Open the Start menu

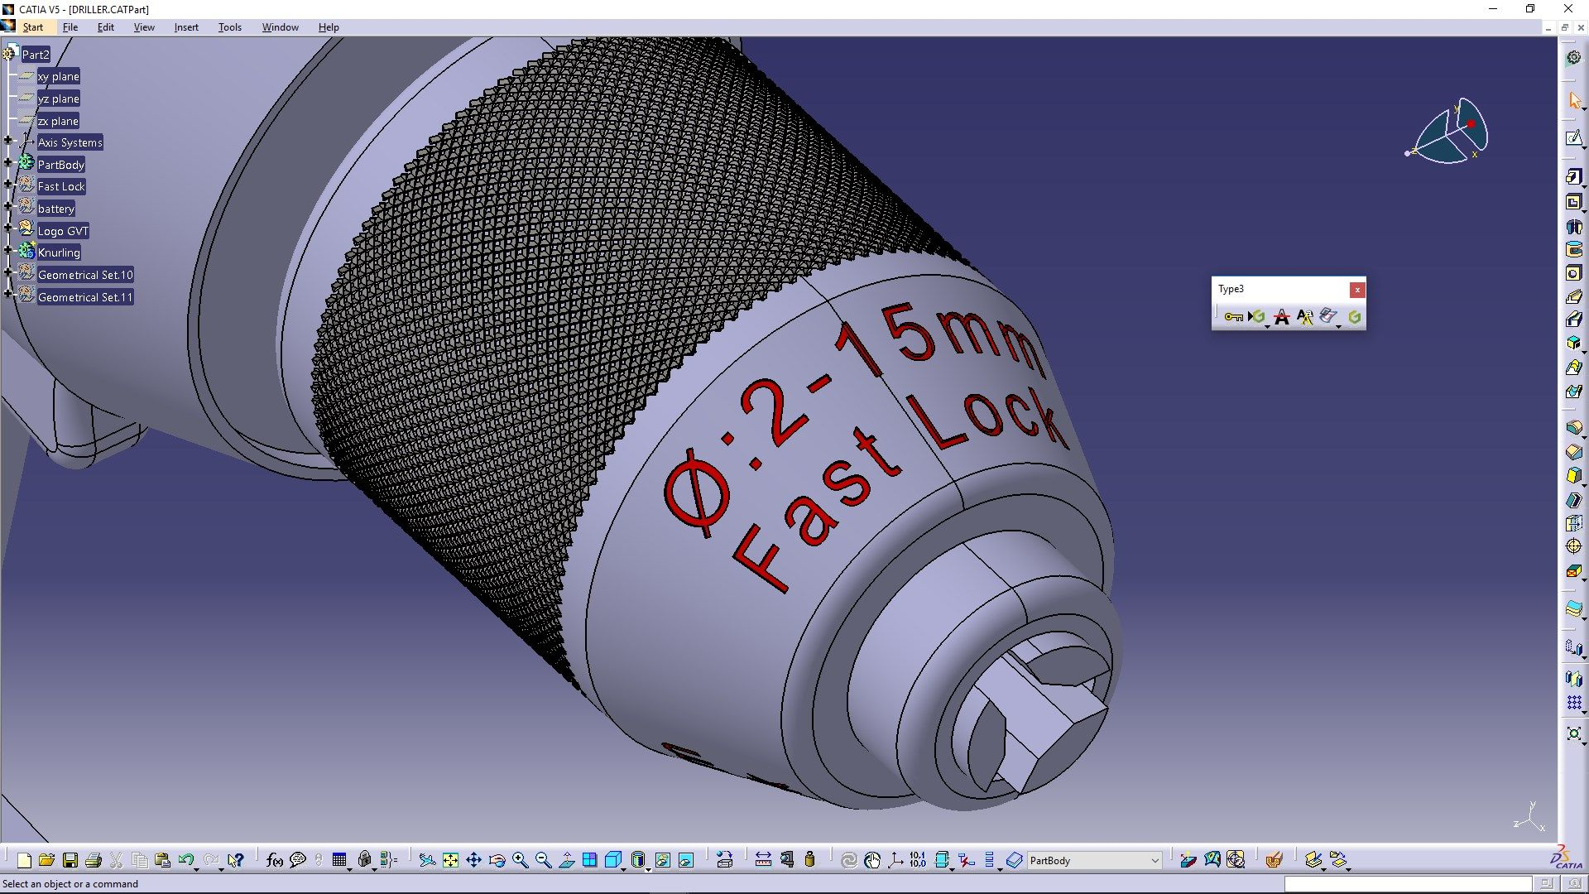click(33, 27)
